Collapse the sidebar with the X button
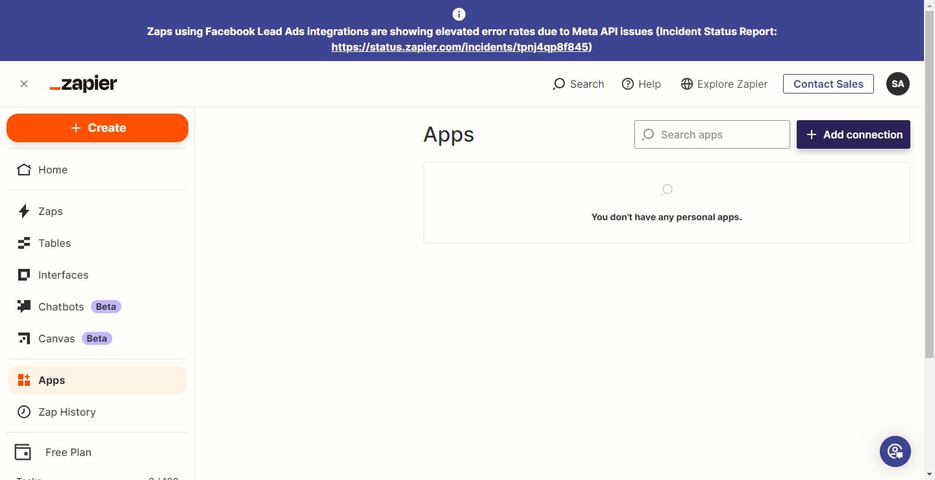The image size is (935, 480). coord(24,83)
